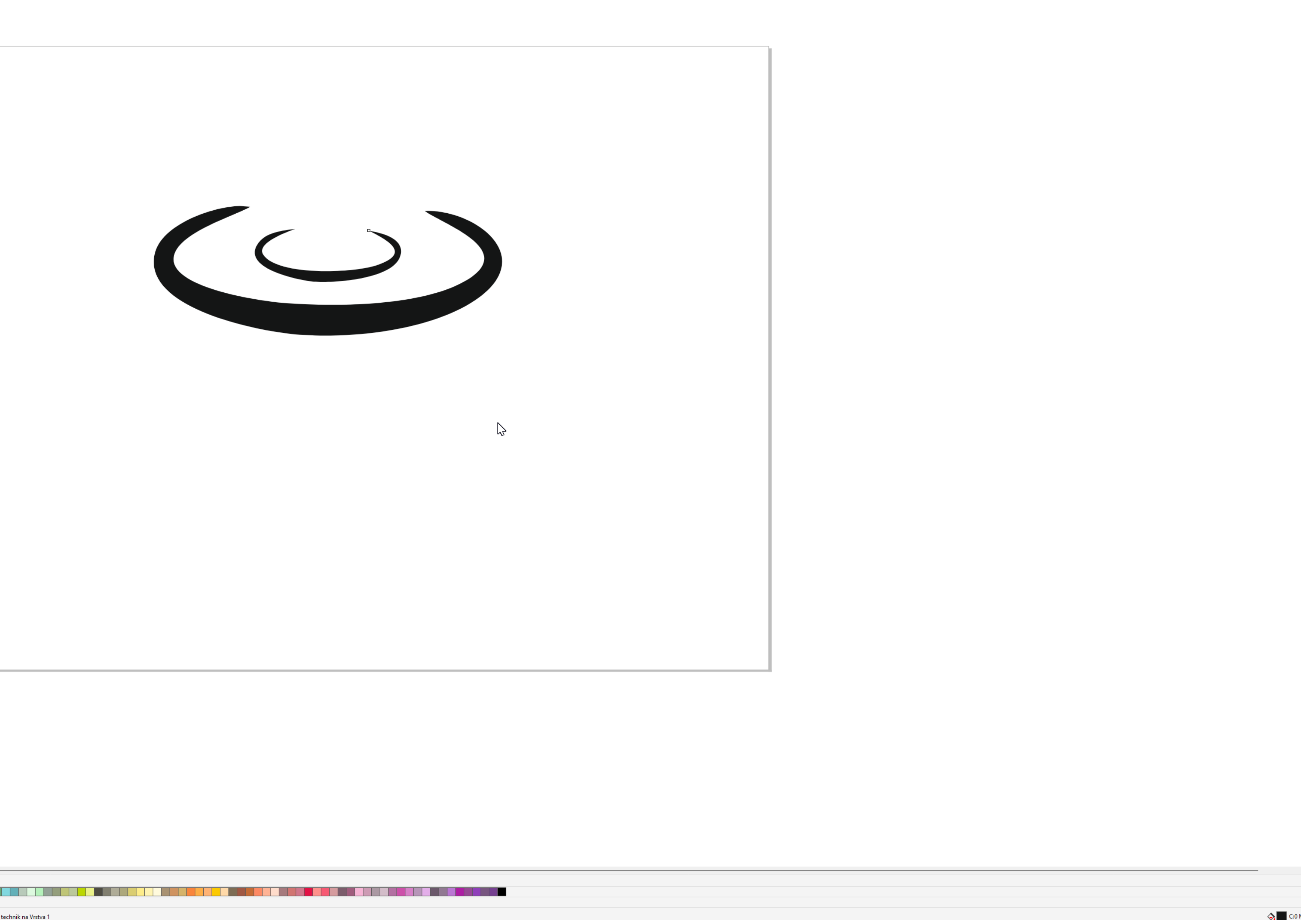Choose the crimson red palette swatch

(x=308, y=892)
